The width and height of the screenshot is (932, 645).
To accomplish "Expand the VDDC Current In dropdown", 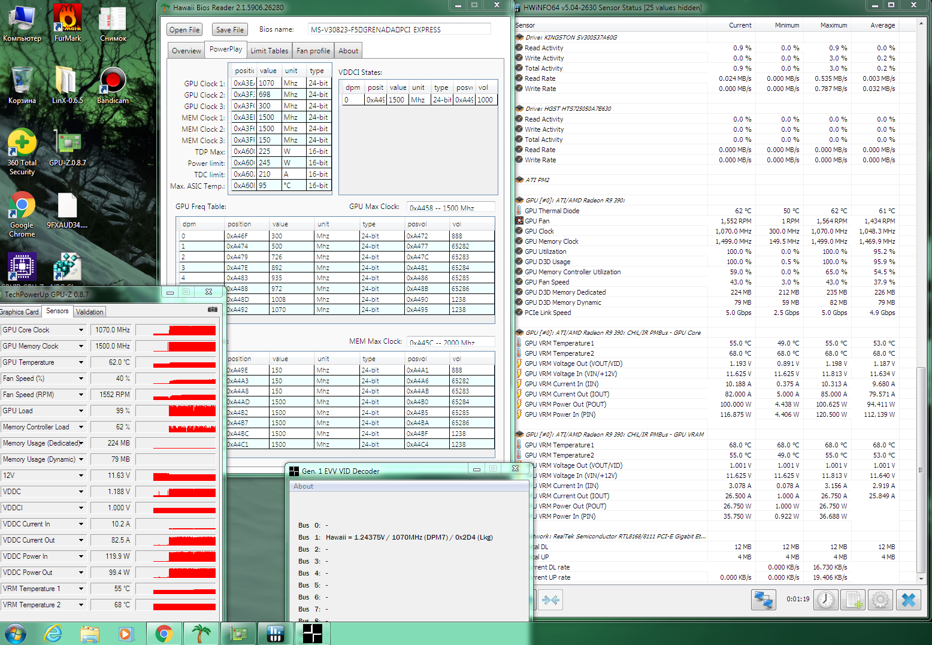I will tap(81, 524).
